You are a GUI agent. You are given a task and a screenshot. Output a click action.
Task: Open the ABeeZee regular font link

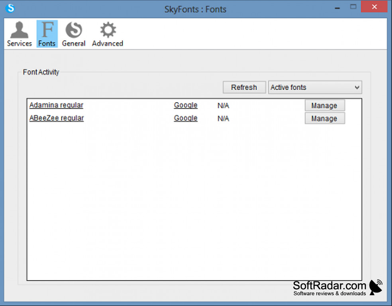(x=57, y=118)
